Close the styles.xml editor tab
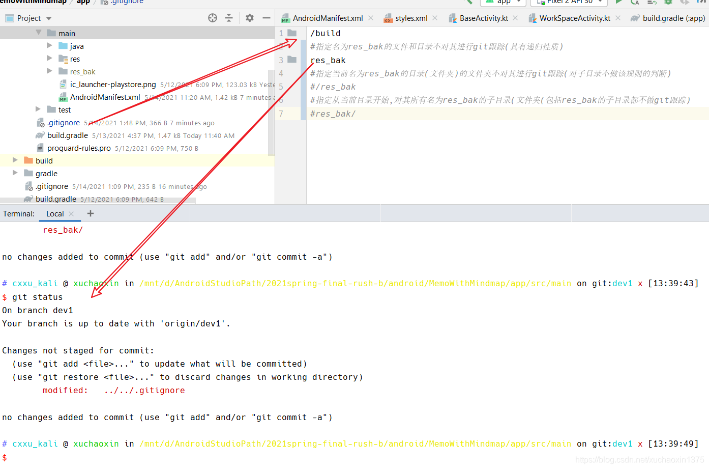The width and height of the screenshot is (709, 469). [435, 18]
